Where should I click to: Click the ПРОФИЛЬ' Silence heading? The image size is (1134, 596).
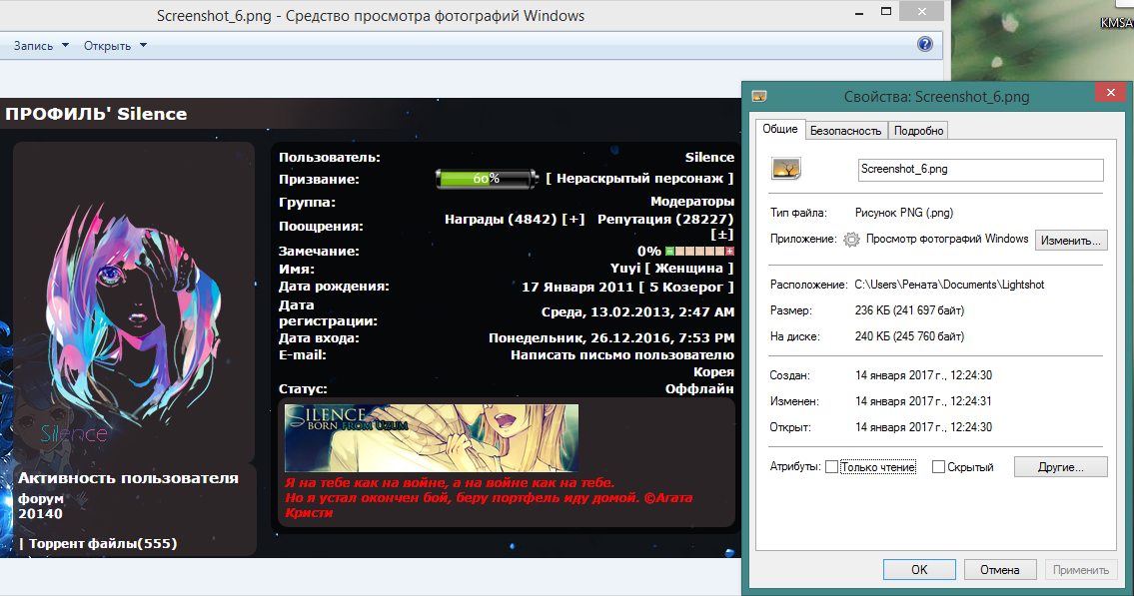coord(96,114)
